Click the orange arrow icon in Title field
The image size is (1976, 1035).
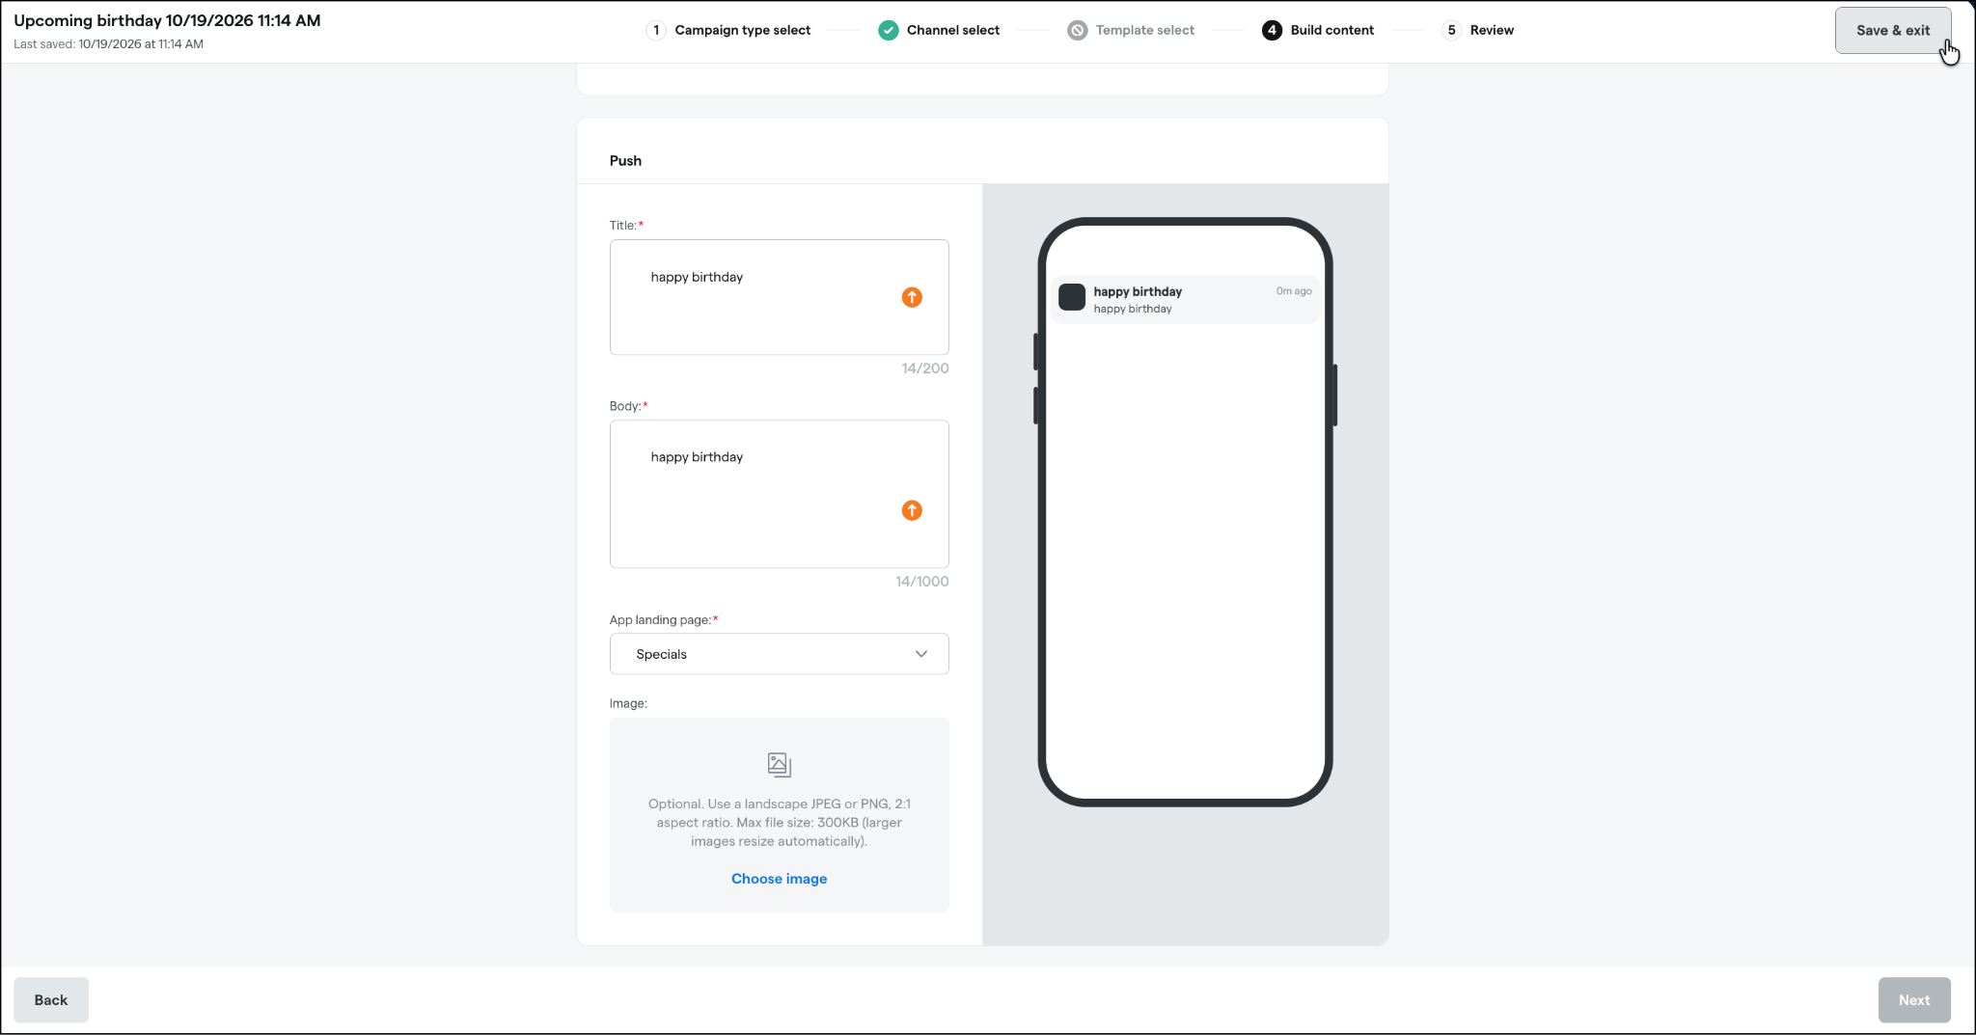pyautogui.click(x=912, y=297)
